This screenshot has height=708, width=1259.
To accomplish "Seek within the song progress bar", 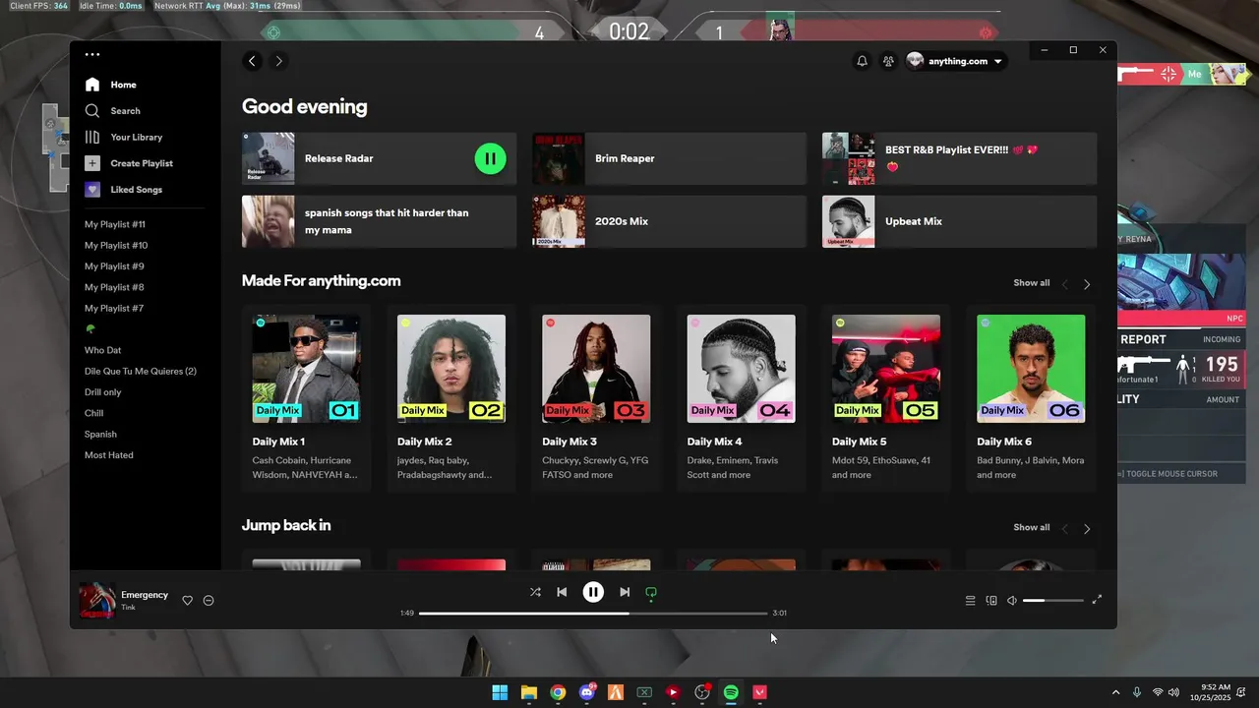I will click(593, 613).
